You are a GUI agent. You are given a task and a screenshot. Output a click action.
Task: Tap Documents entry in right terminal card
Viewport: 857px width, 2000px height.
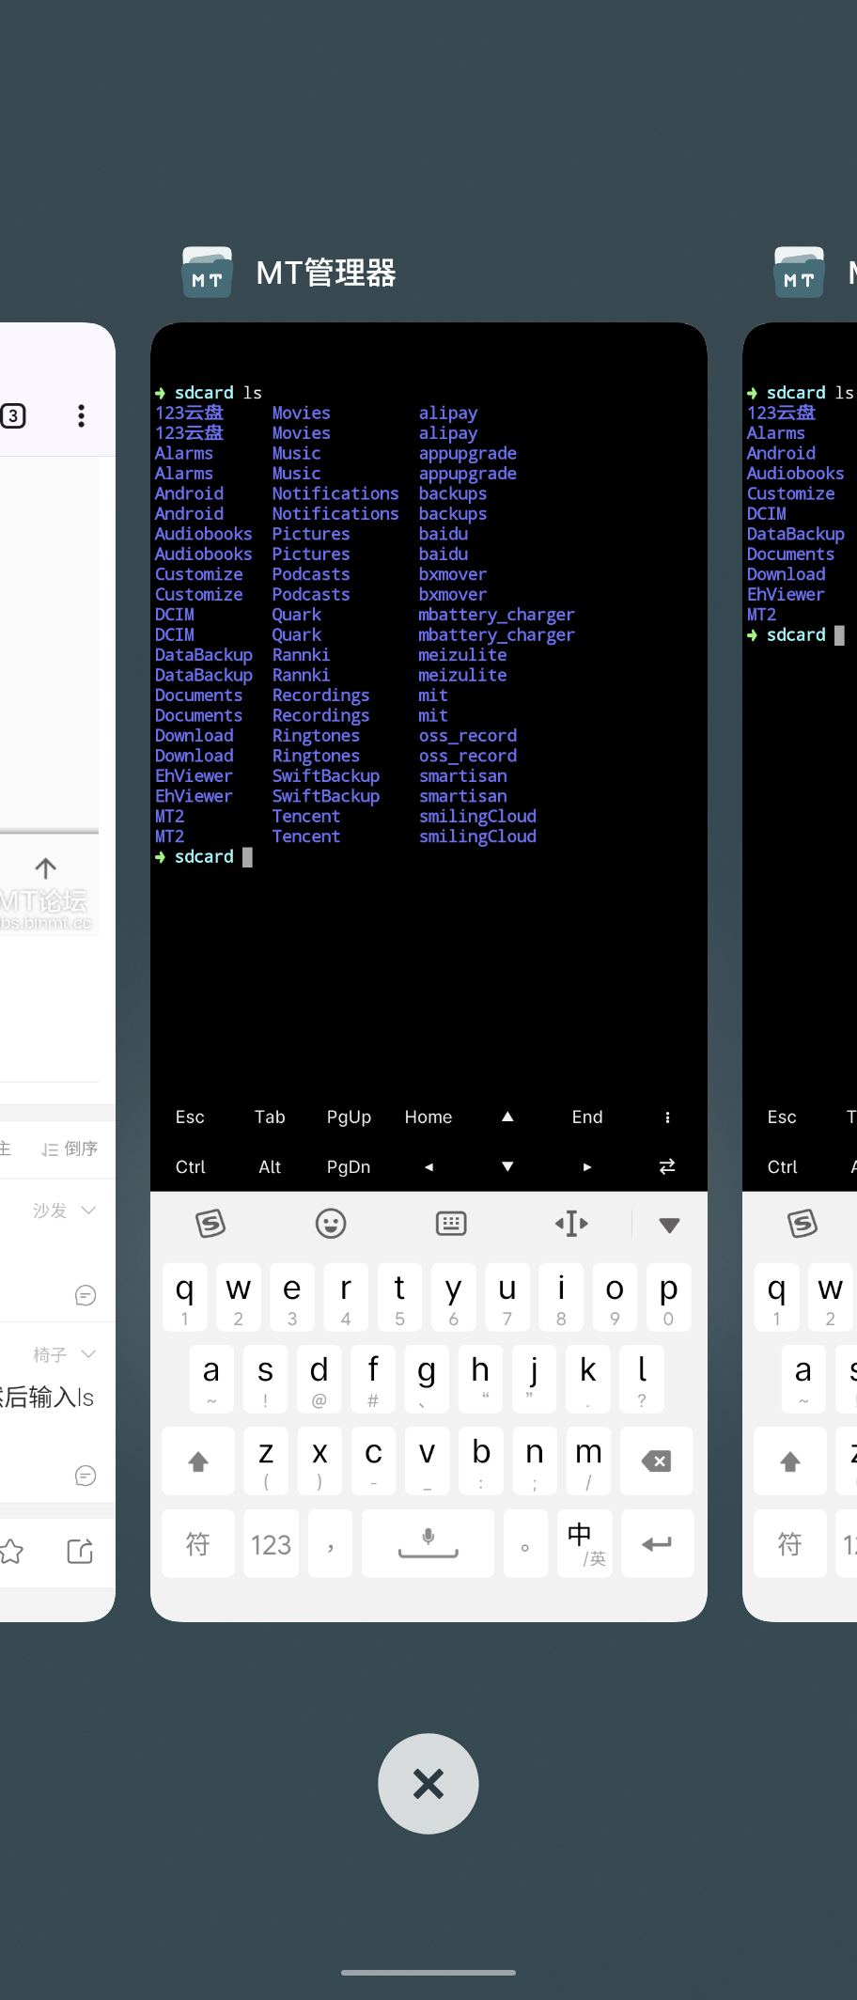pos(790,555)
